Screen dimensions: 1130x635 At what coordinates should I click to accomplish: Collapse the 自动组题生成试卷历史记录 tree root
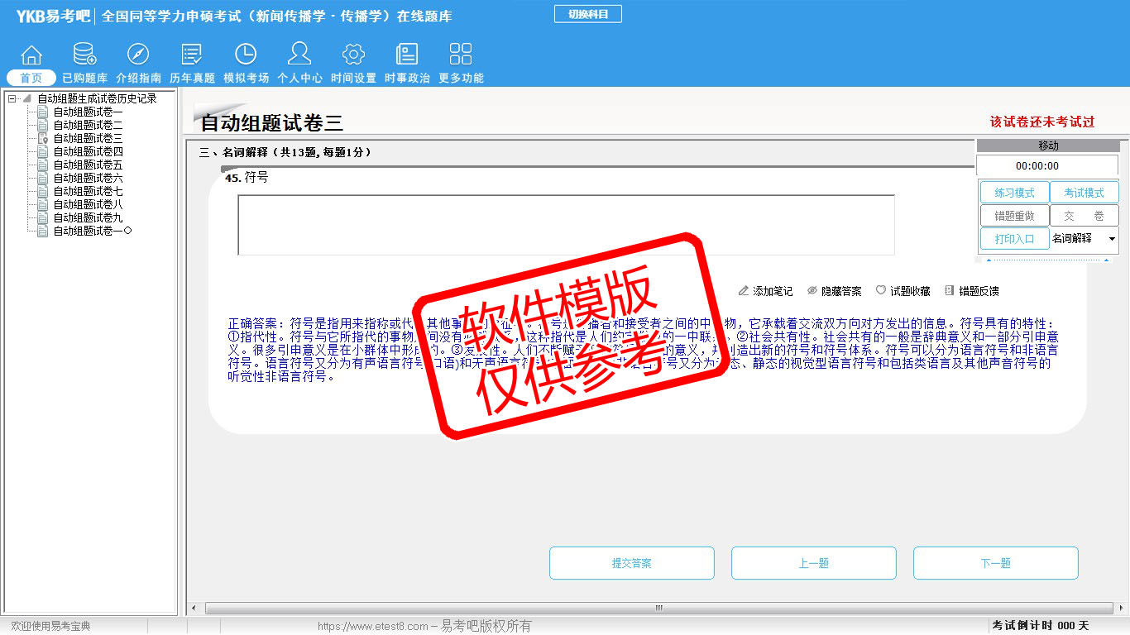coord(12,98)
